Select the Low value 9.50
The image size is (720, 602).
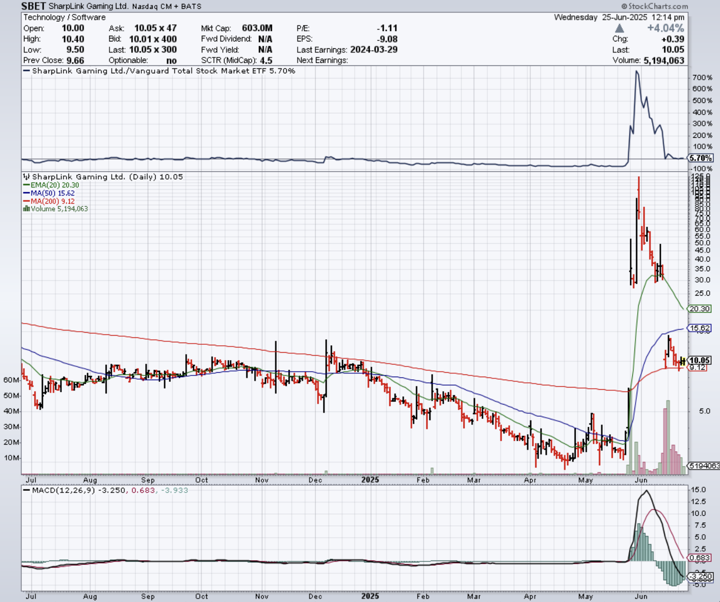(75, 50)
